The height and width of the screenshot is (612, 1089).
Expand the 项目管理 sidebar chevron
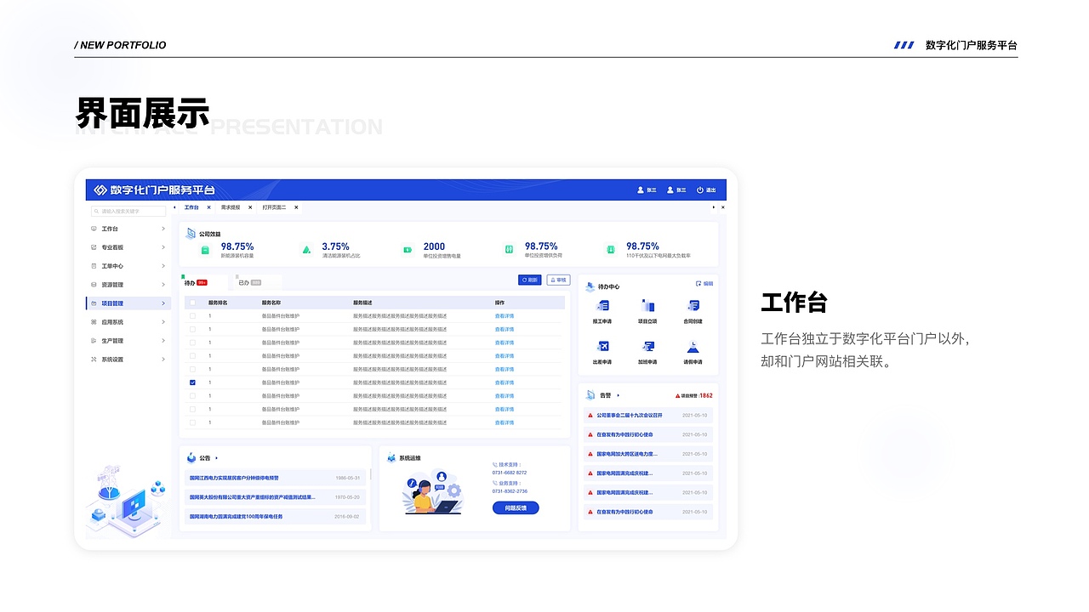(x=163, y=303)
